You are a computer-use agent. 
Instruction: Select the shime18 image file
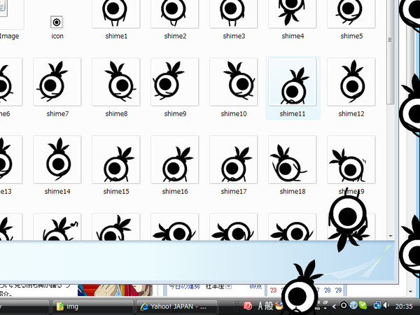(x=292, y=160)
